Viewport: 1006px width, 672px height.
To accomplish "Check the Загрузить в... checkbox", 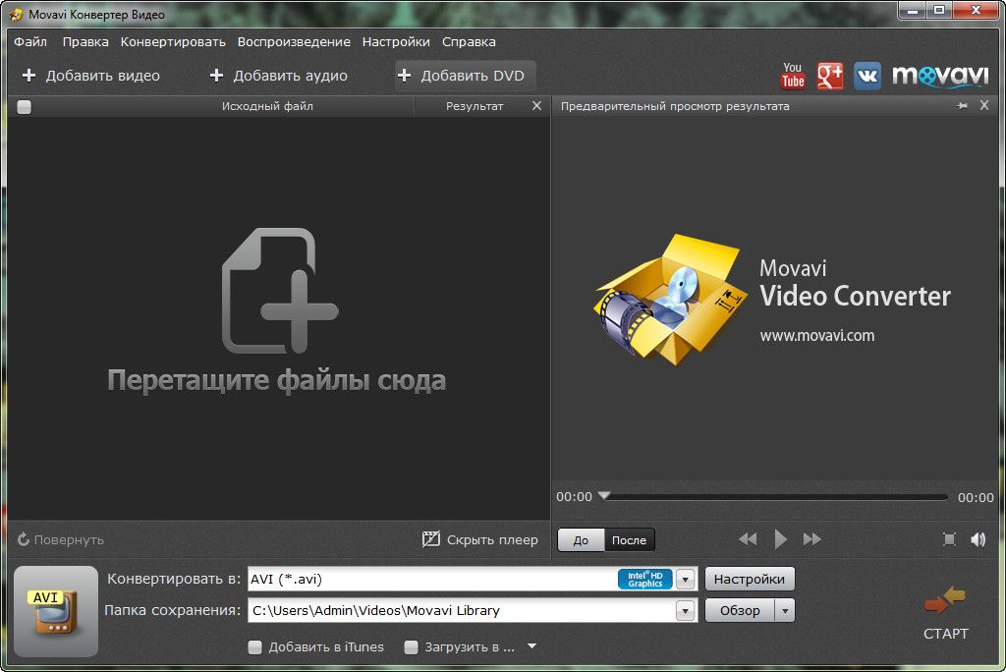I will point(412,647).
